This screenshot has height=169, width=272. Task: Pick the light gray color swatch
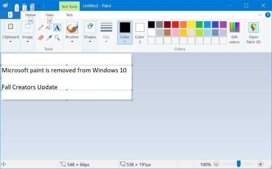point(159,32)
